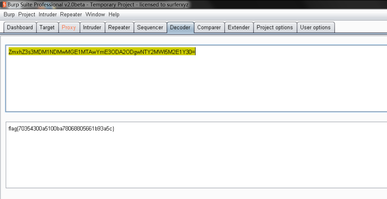The height and width of the screenshot is (199, 387).
Task: Open the Help menu
Action: coord(114,14)
